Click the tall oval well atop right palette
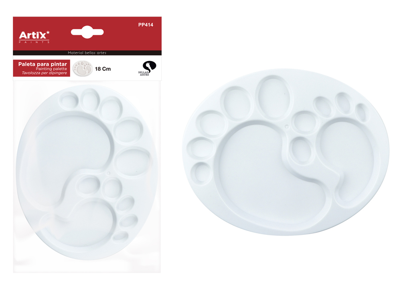The image size is (401, 288). coord(274,98)
